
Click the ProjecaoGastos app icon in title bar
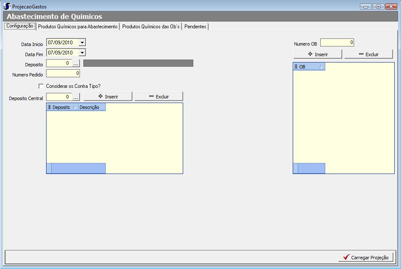pos(7,6)
